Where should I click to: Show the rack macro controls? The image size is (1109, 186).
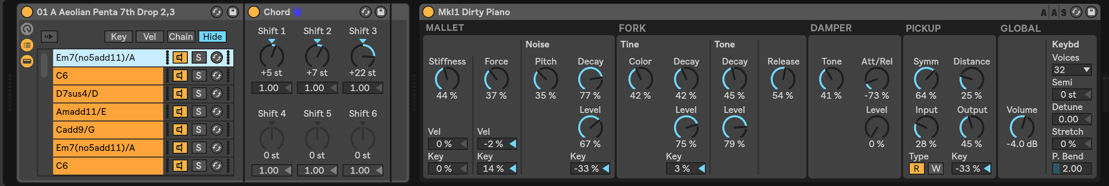[27, 29]
